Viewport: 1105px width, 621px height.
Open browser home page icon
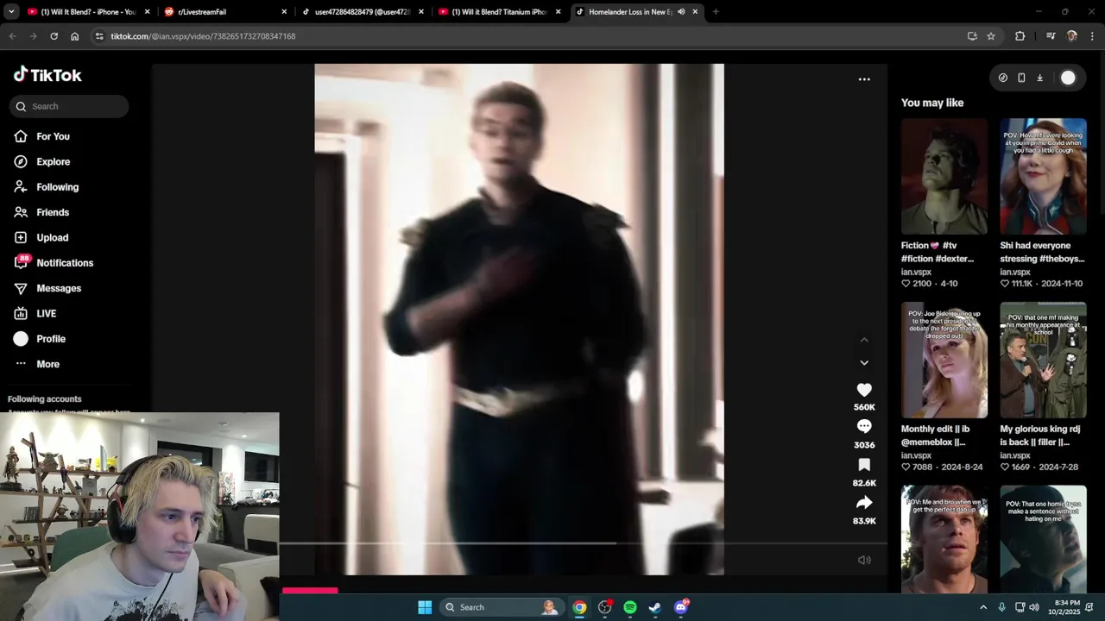tap(74, 36)
